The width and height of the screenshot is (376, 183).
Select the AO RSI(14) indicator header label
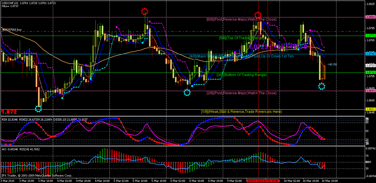pyautogui.click(x=21, y=149)
